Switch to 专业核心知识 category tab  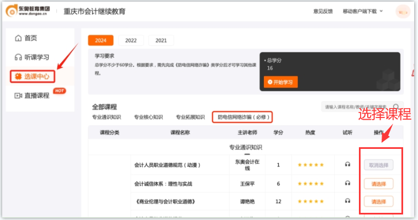(149, 117)
